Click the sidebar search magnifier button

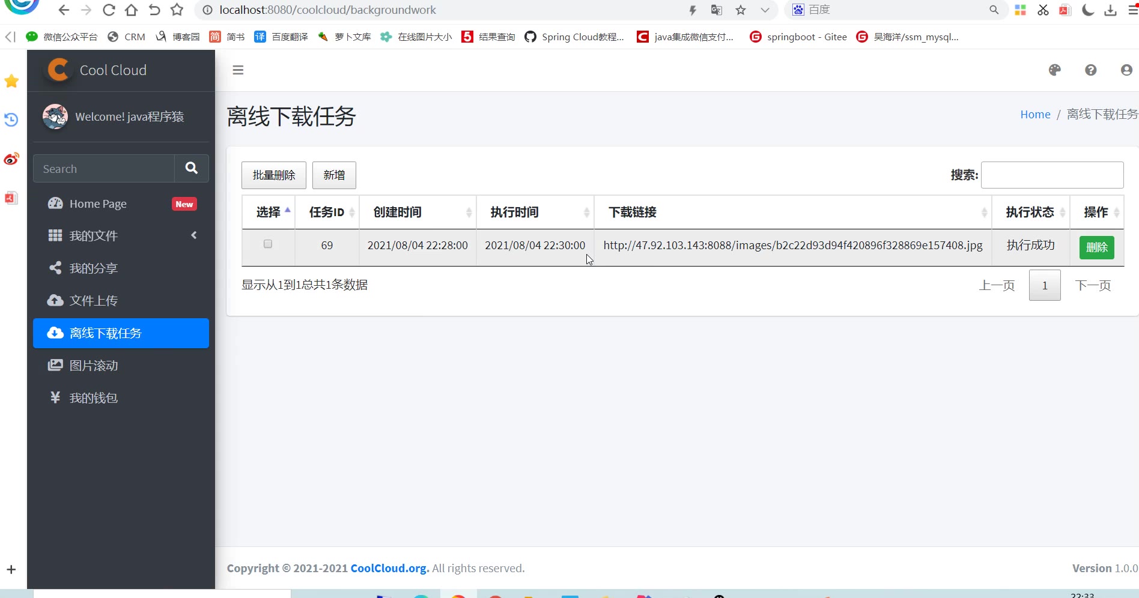point(192,168)
